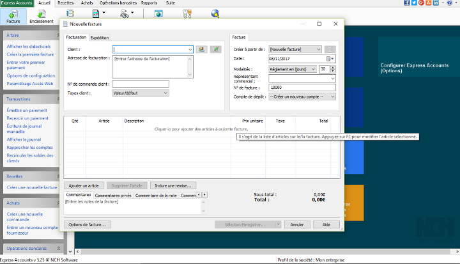
Task: Click the add articles hint row
Action: 201,129
